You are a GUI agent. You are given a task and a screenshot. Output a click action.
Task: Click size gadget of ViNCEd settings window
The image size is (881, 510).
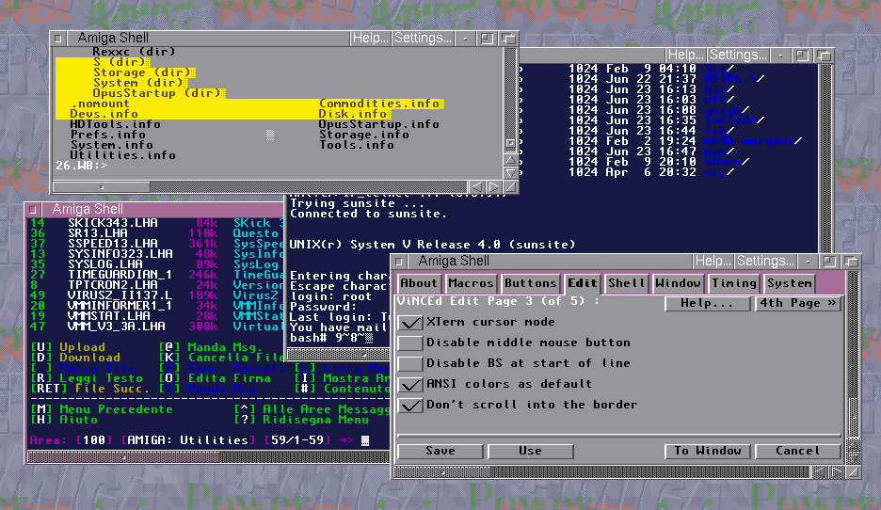(854, 472)
